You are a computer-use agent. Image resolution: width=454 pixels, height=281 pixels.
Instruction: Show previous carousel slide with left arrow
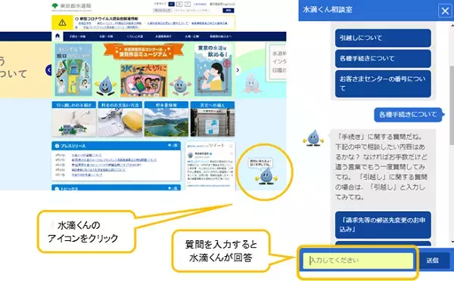48,70
